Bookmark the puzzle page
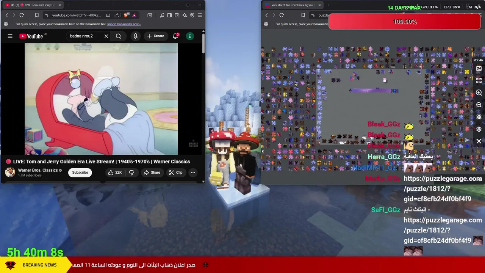This screenshot has height=273, width=485. pos(303,15)
